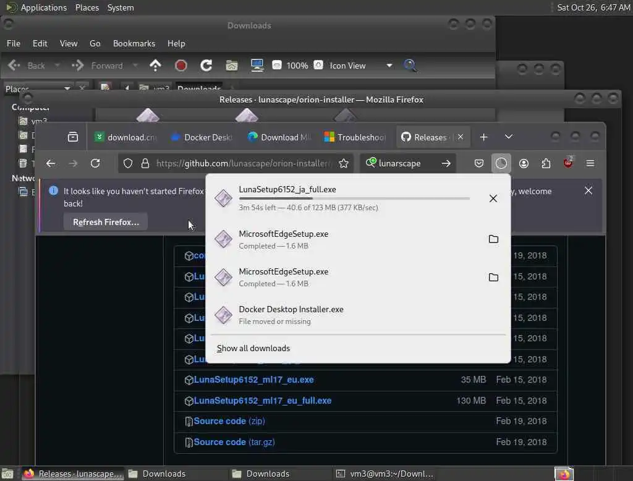This screenshot has height=481, width=633.
Task: Open the Firefox extensions puzzle icon
Action: click(x=546, y=163)
